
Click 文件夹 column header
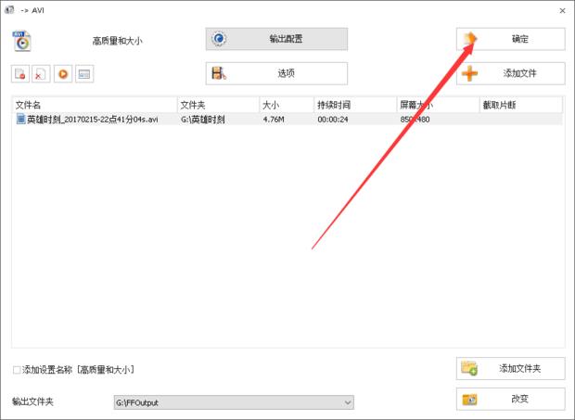[217, 105]
